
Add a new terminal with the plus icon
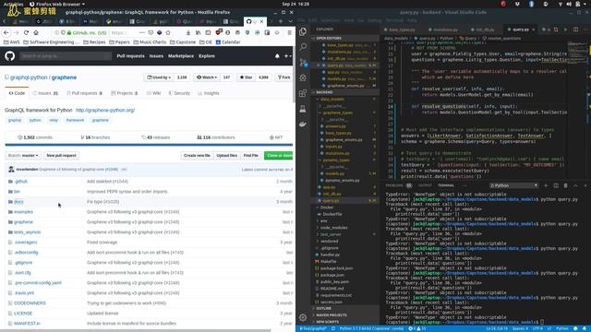coord(546,185)
